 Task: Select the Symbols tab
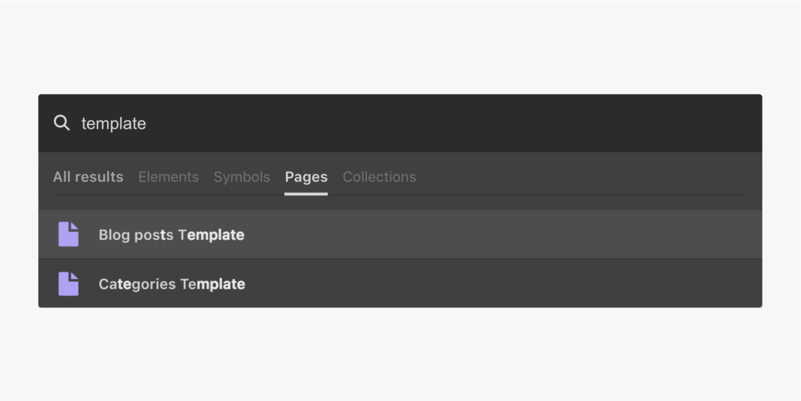(x=242, y=177)
